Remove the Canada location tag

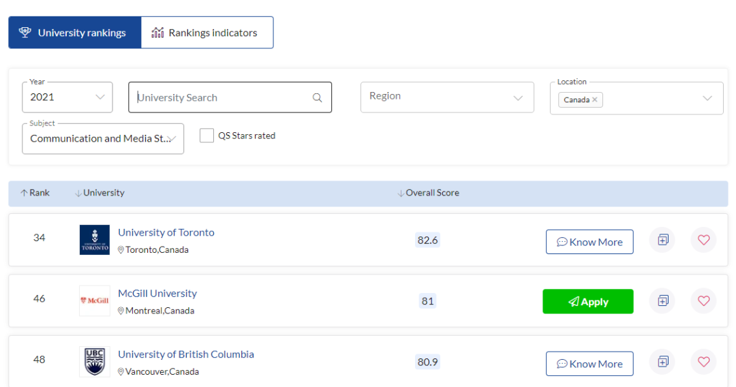595,99
